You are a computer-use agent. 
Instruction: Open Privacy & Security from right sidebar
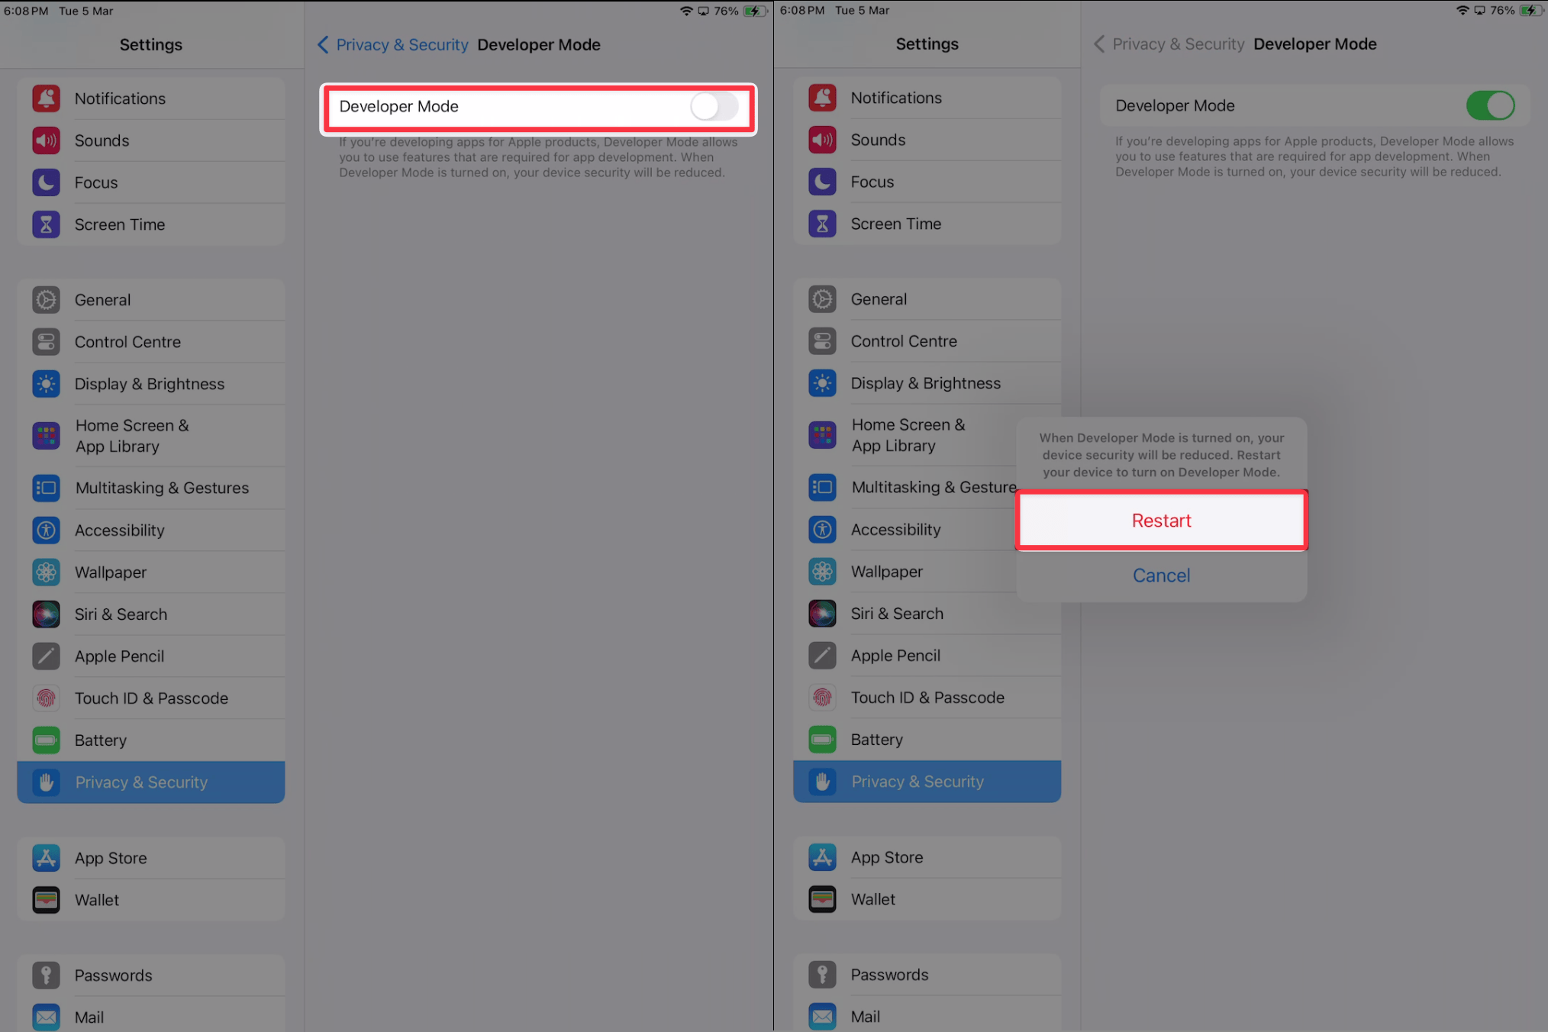pos(918,781)
